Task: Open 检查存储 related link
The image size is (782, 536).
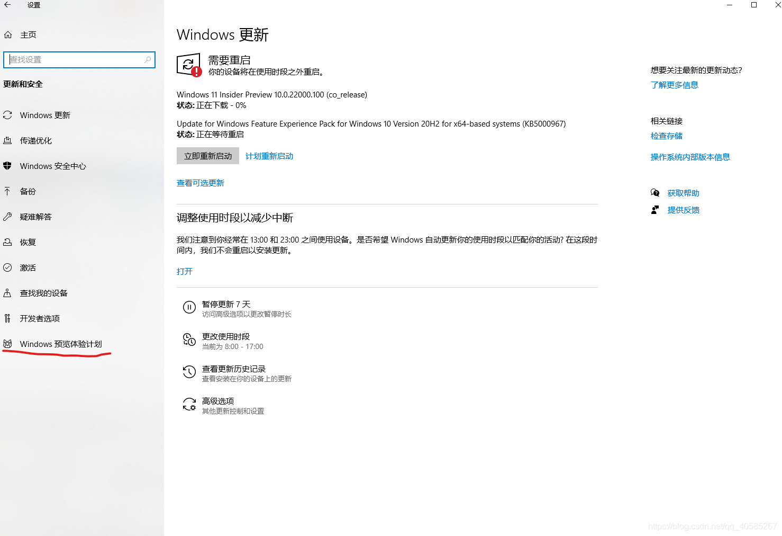Action: tap(667, 136)
